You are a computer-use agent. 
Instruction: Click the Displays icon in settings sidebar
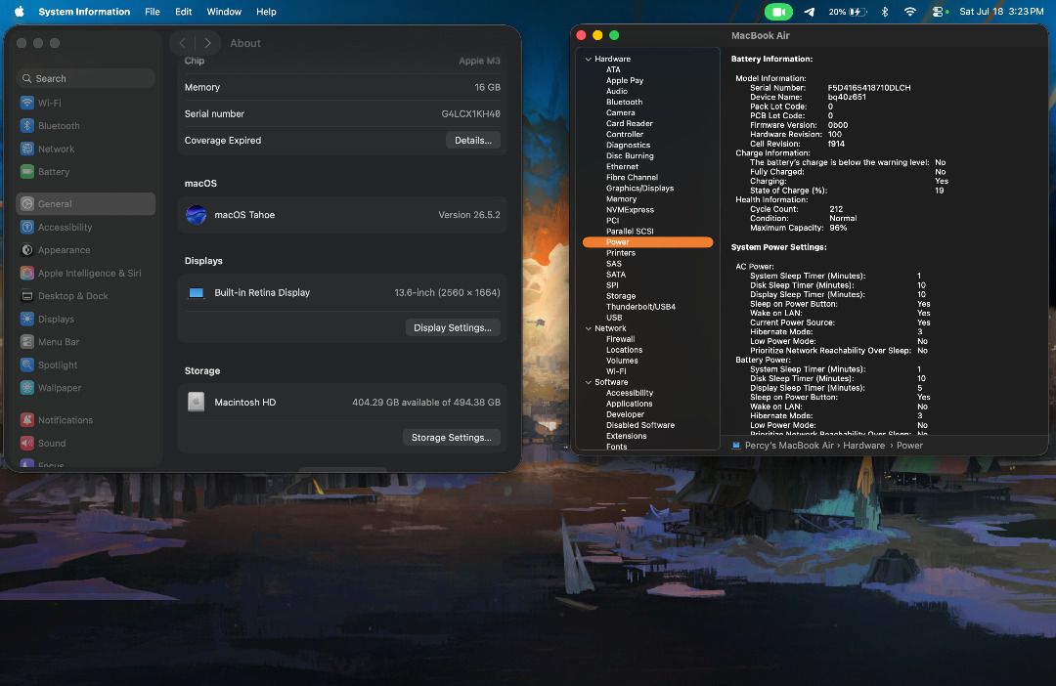coord(27,320)
